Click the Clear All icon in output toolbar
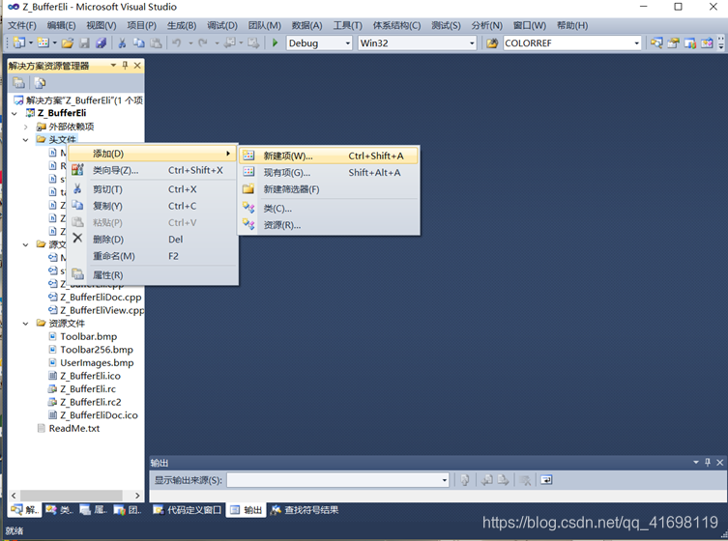 (x=526, y=480)
